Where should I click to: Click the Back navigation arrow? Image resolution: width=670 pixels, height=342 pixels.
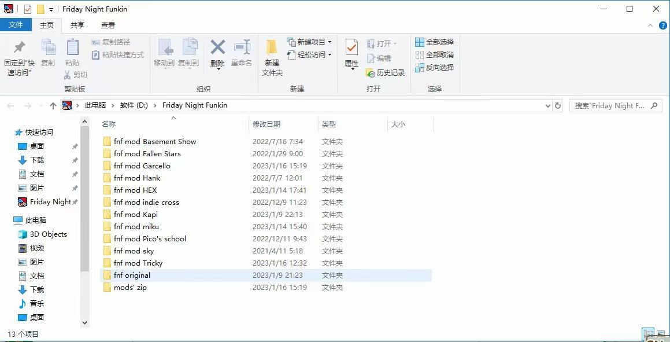[x=10, y=105]
